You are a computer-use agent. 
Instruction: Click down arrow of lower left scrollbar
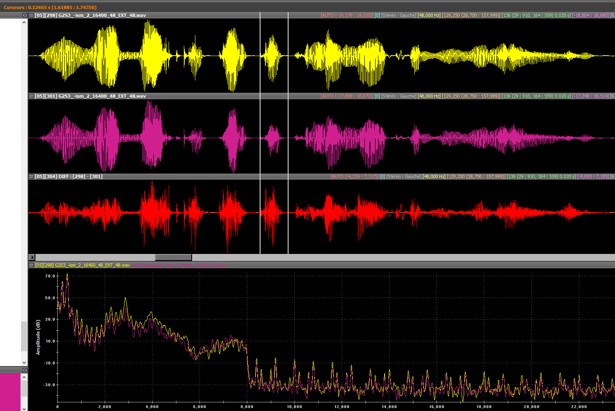click(x=24, y=408)
